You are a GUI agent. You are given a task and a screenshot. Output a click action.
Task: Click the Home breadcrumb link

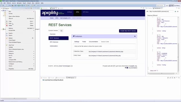click(51, 18)
